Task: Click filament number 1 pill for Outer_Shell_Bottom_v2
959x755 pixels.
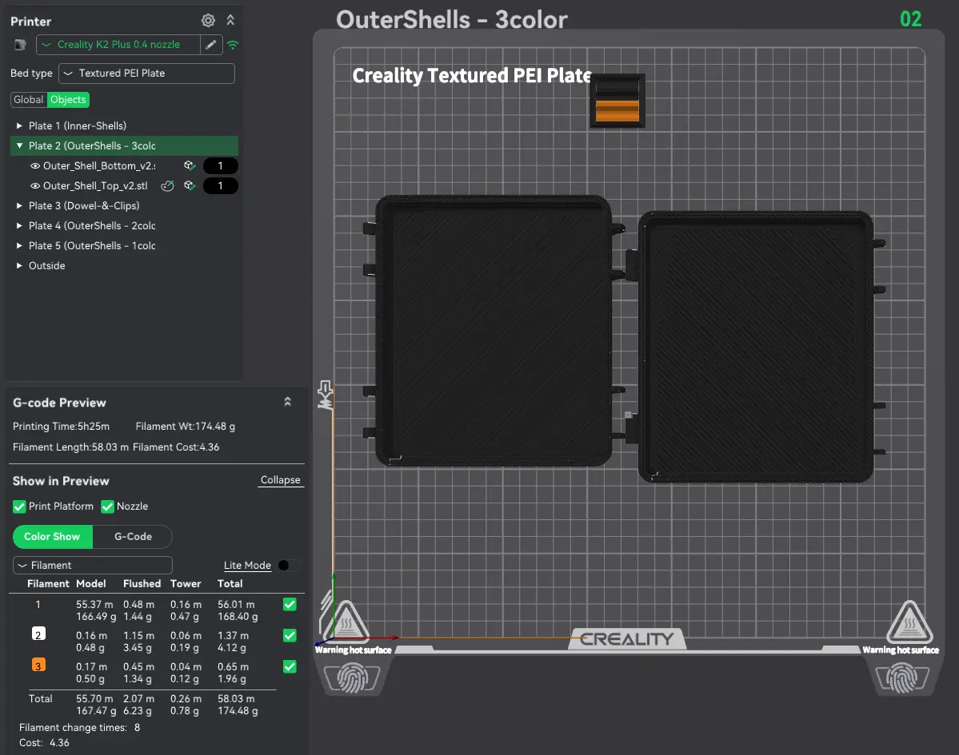Action: pos(220,166)
